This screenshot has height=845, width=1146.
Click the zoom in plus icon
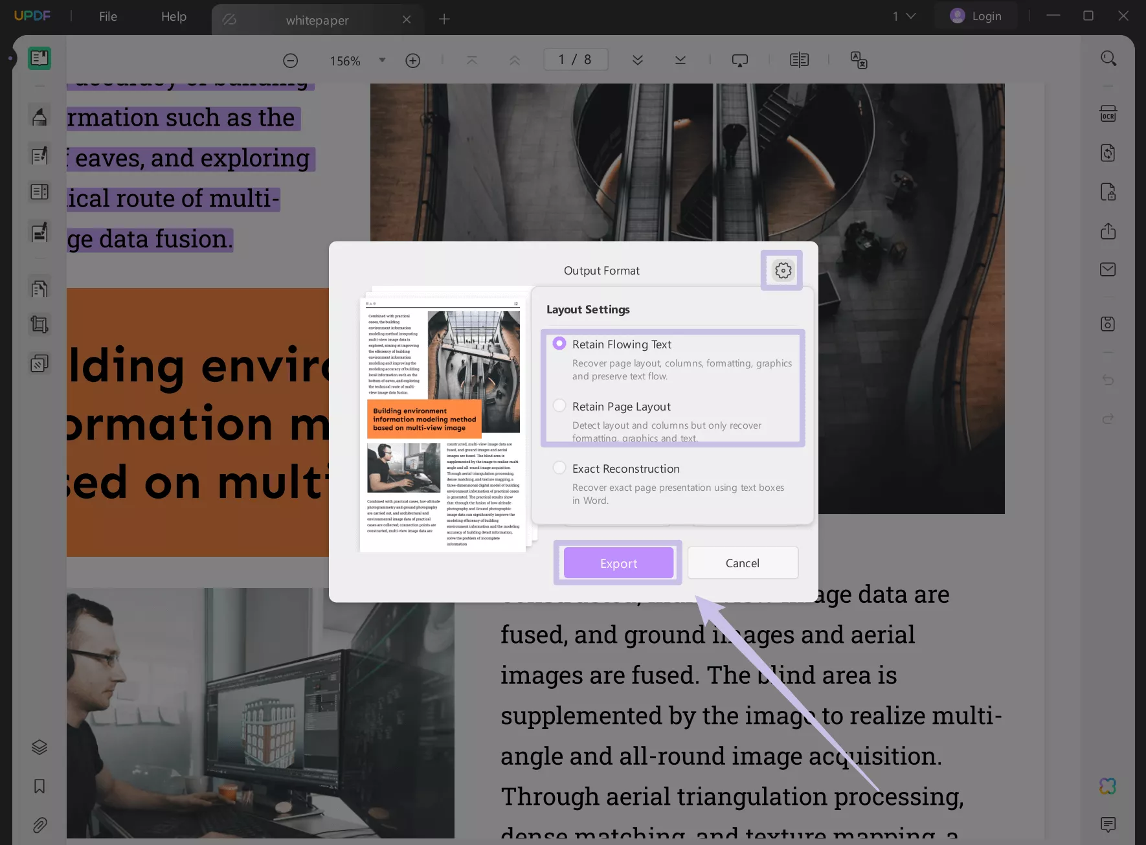[x=412, y=61]
